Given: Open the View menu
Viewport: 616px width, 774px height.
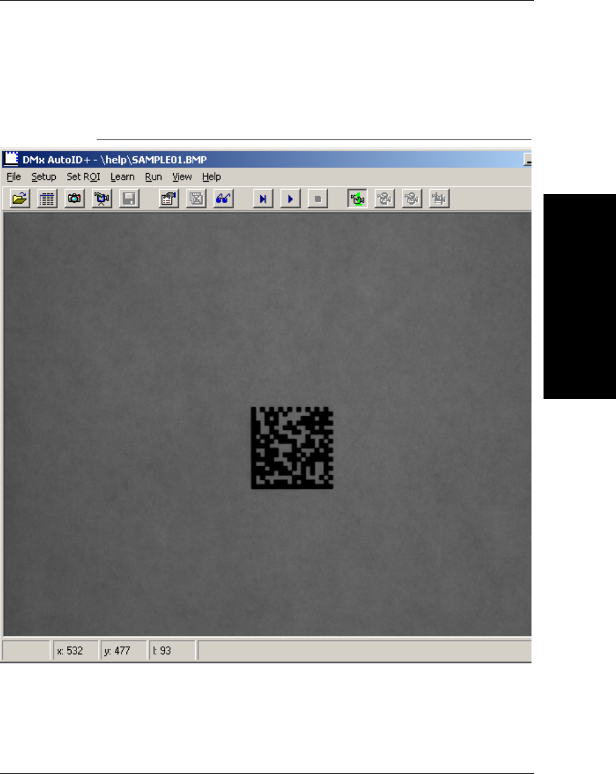Looking at the screenshot, I should pyautogui.click(x=182, y=176).
